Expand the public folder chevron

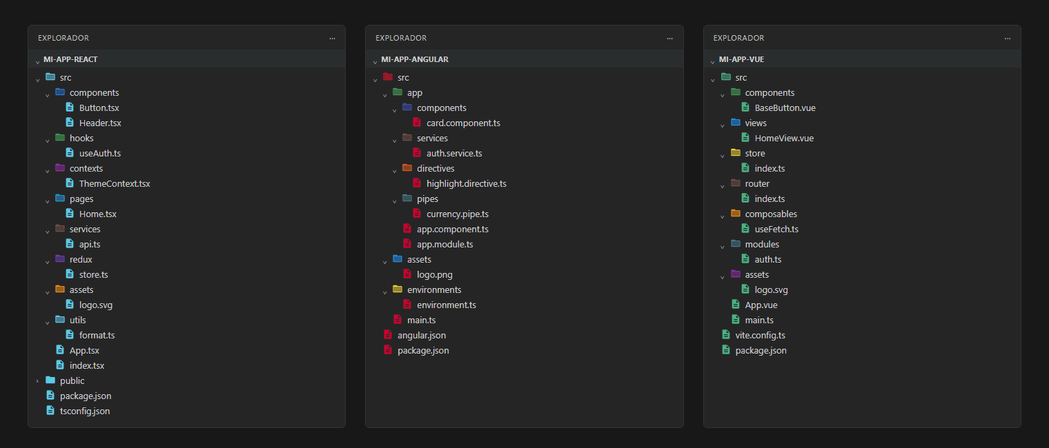(x=37, y=380)
